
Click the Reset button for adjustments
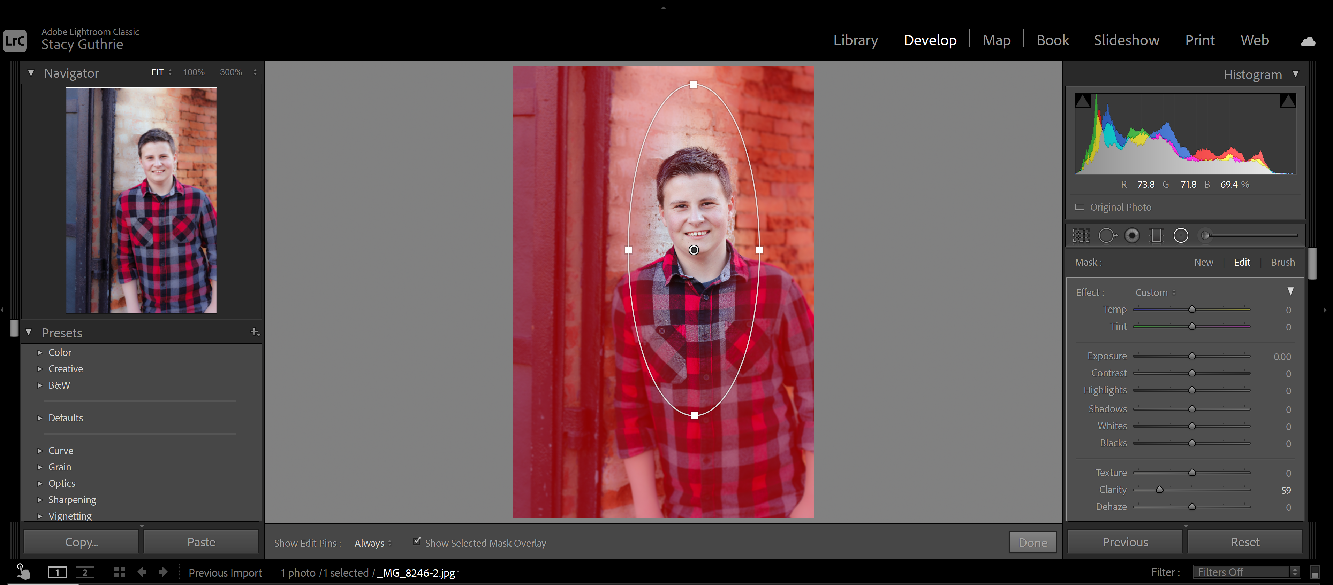coord(1244,542)
